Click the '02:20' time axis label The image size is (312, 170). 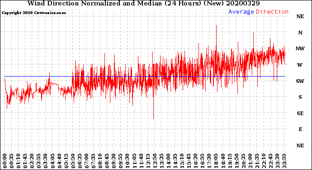tap(32, 161)
